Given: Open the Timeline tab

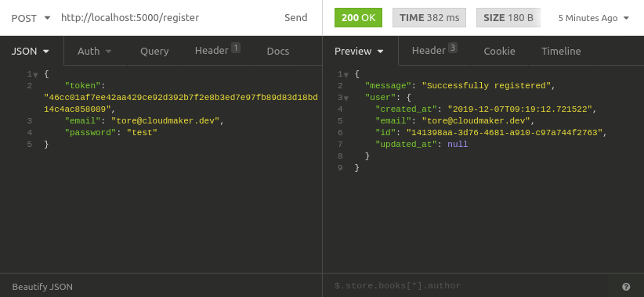Looking at the screenshot, I should pyautogui.click(x=561, y=52).
